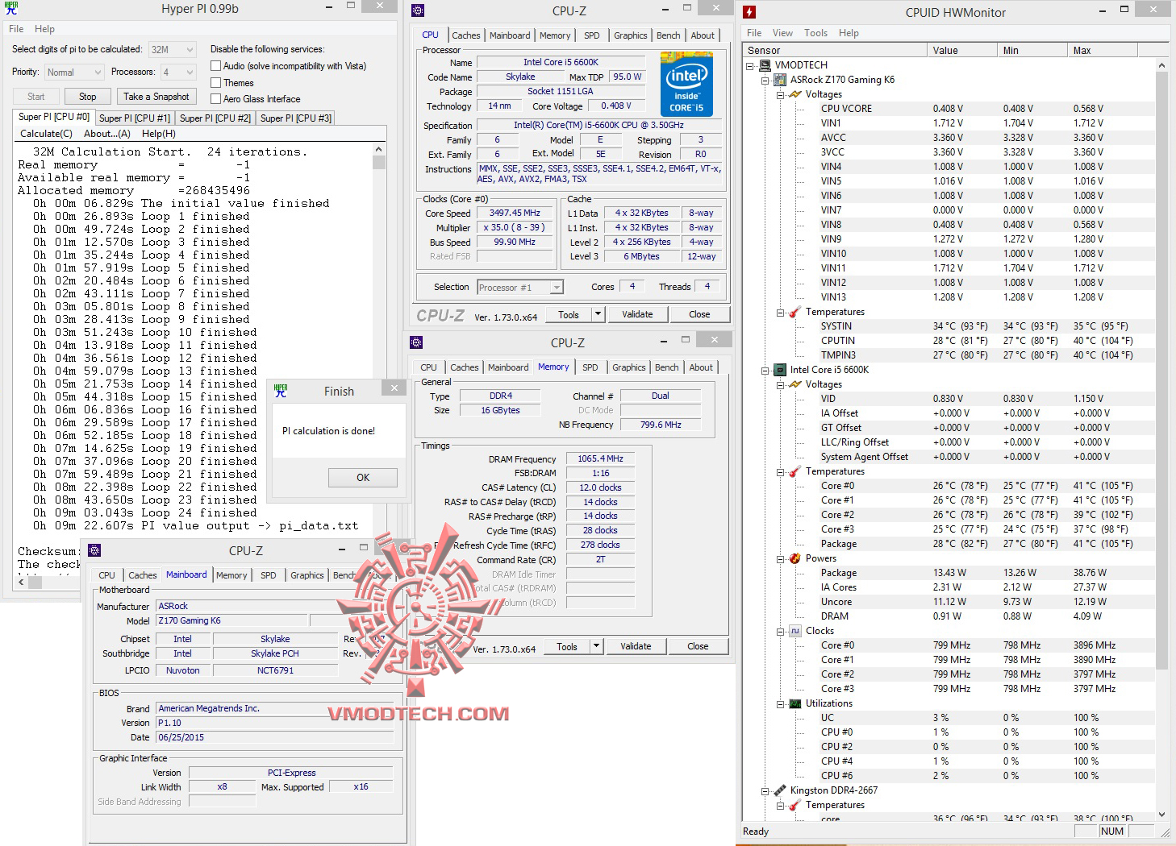Collapse the ASRock Z170 Gaming K6 node
Image resolution: width=1176 pixels, height=846 pixels.
tap(765, 80)
